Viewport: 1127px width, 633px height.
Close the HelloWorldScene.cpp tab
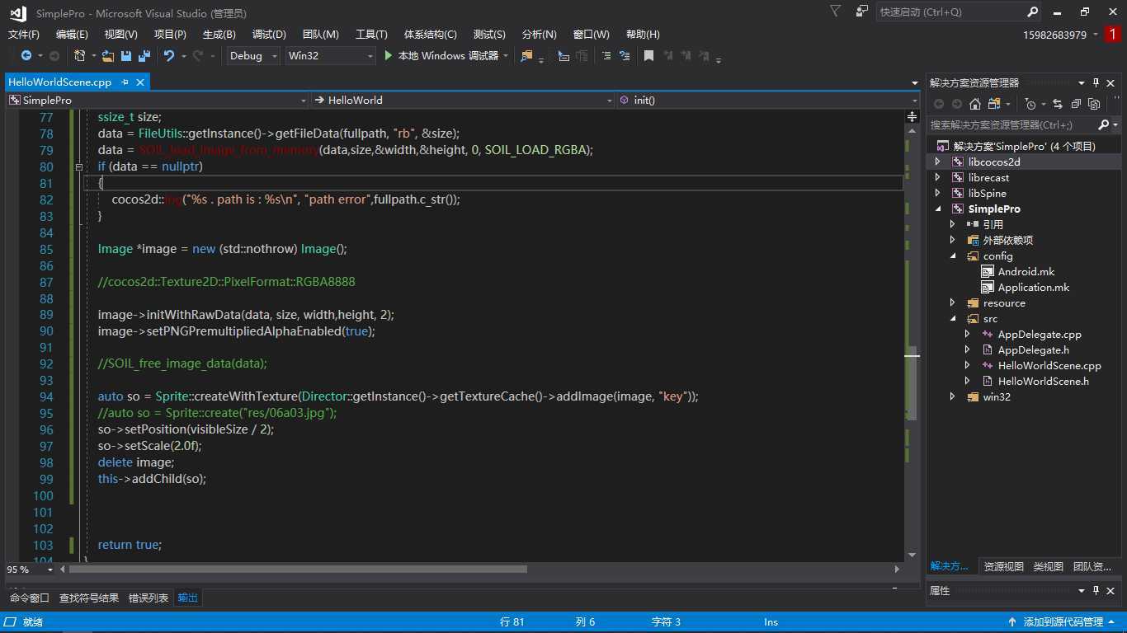pos(141,82)
